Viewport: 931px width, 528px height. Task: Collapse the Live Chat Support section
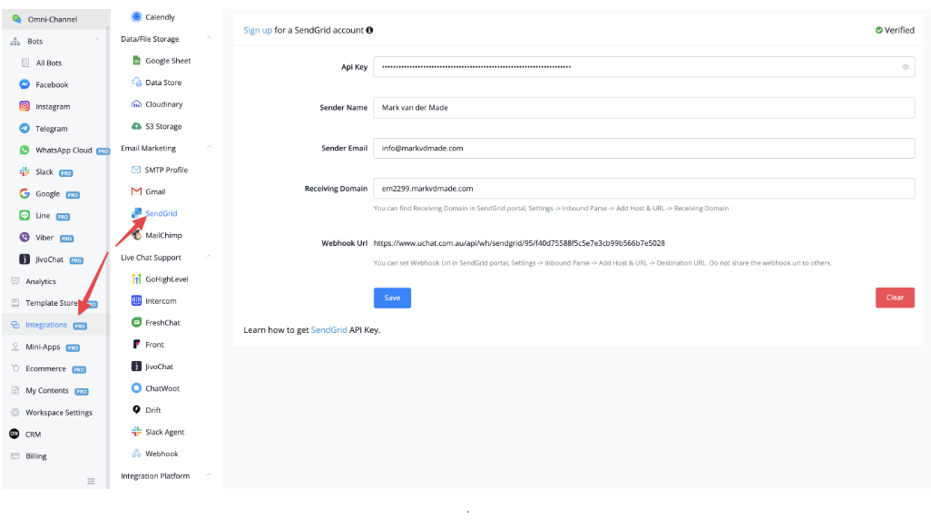pos(209,257)
